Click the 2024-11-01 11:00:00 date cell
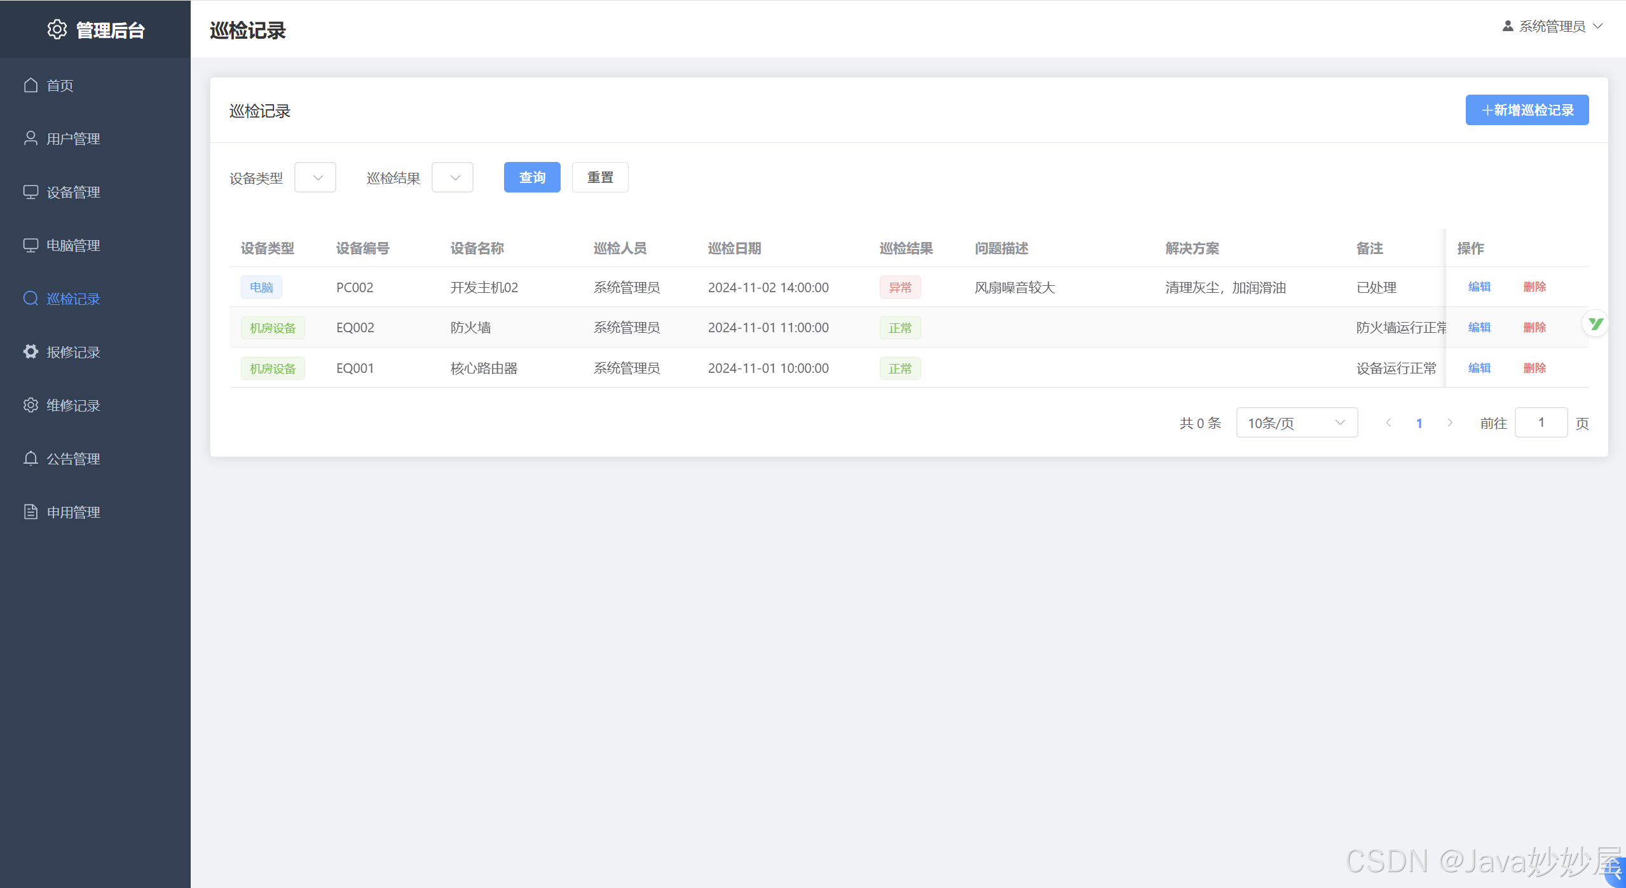1626x888 pixels. [769, 328]
